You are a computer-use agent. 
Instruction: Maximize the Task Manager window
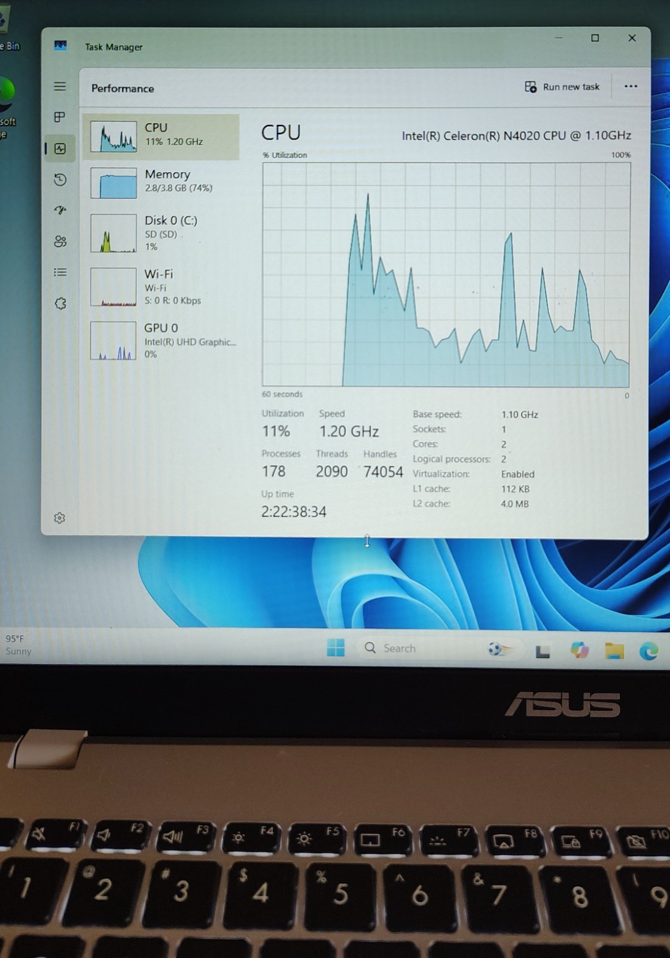click(595, 38)
